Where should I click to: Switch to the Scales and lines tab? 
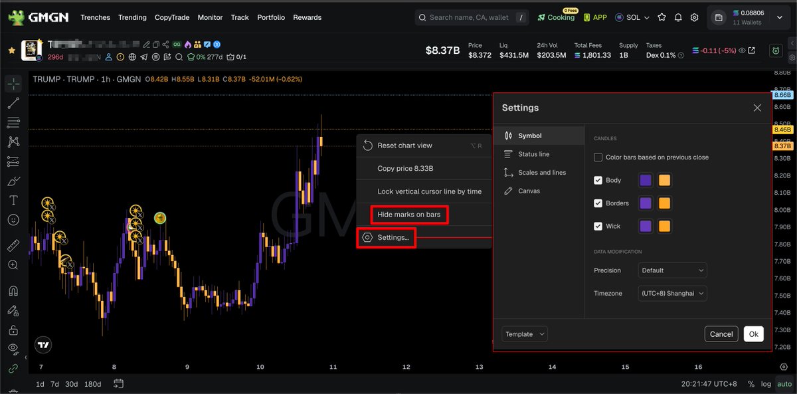click(x=538, y=172)
